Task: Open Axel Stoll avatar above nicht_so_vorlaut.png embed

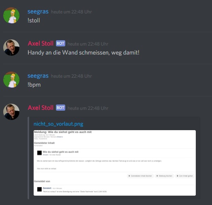Action: (11, 112)
